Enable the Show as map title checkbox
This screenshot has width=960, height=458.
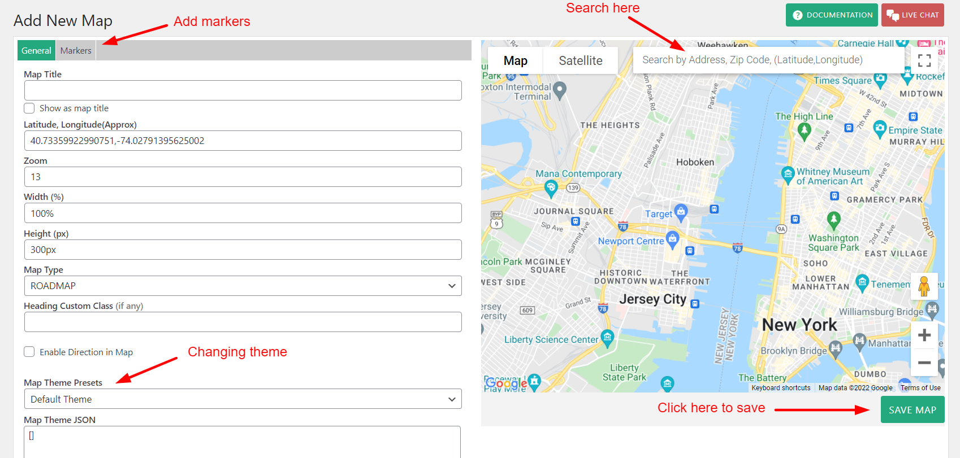tap(29, 108)
